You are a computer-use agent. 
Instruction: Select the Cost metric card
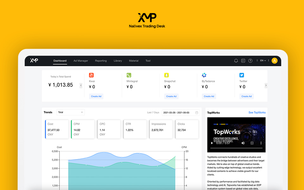pos(57,129)
